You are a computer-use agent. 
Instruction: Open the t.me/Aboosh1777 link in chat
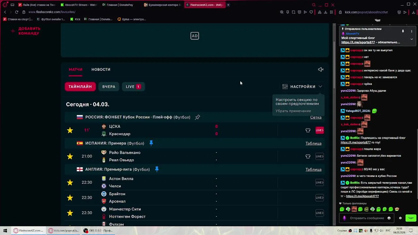point(362,196)
